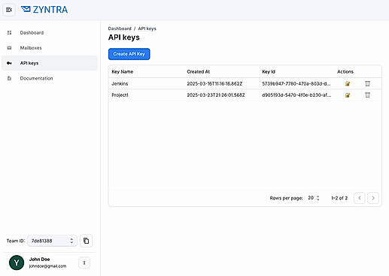Open user options next to John Doe
Viewport: 389px width, 276px height.
(84, 262)
